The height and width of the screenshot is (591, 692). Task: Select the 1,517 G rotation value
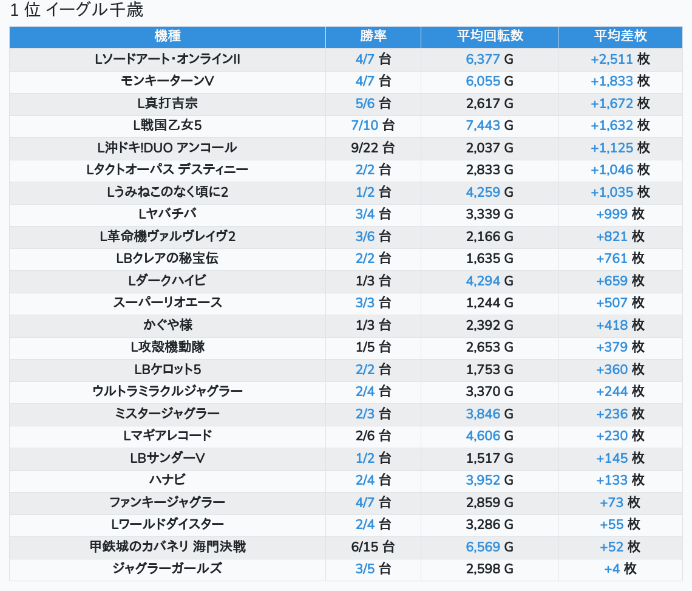click(489, 458)
